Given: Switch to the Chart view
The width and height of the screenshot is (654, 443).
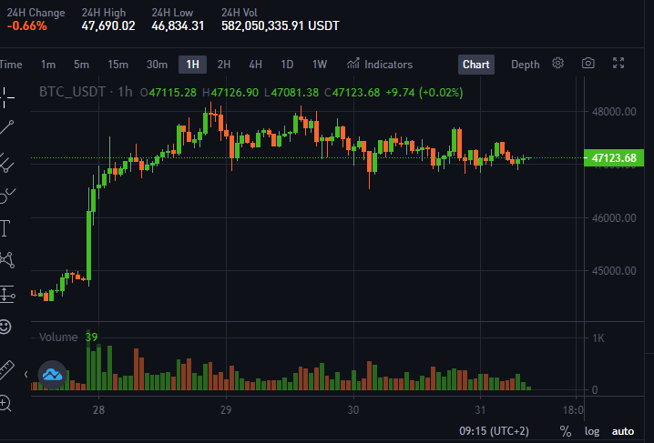Looking at the screenshot, I should (476, 65).
